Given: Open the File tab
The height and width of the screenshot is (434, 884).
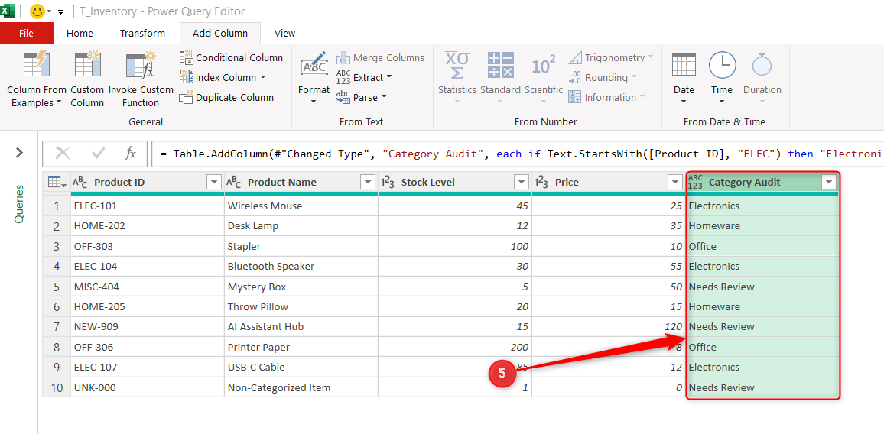Looking at the screenshot, I should coord(27,34).
